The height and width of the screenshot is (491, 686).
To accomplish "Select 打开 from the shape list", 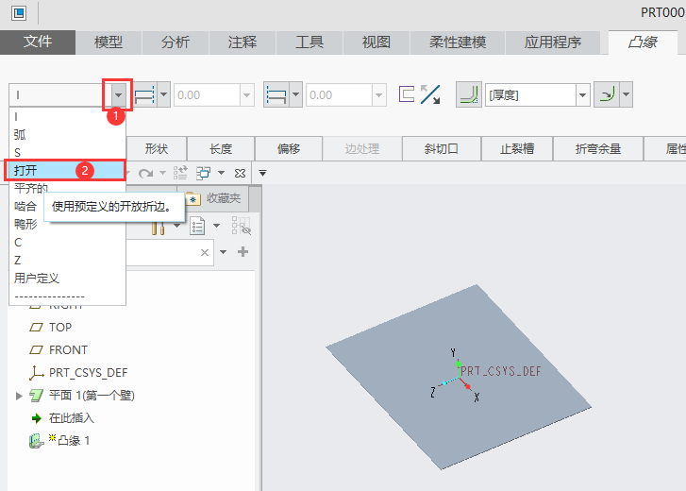I will pyautogui.click(x=66, y=170).
